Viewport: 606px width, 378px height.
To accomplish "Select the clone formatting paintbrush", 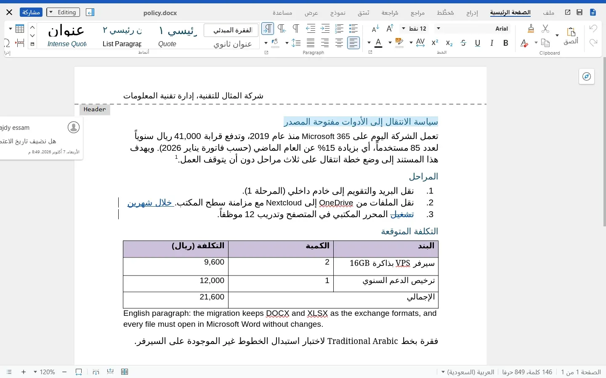I will (531, 29).
